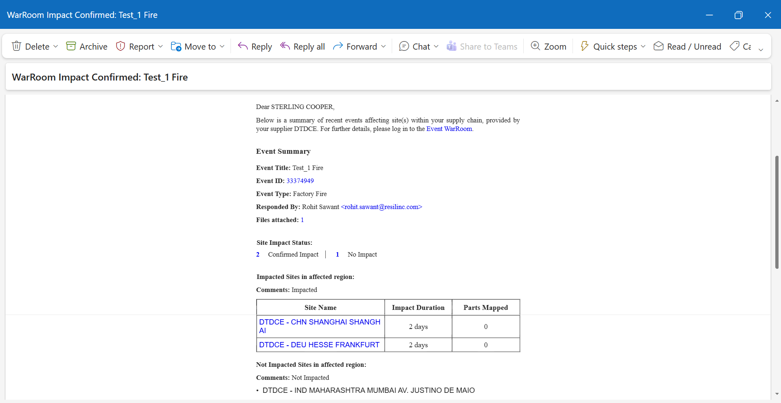Click the 2 days cell for Frankfurt
The image size is (781, 403).
[x=418, y=345]
